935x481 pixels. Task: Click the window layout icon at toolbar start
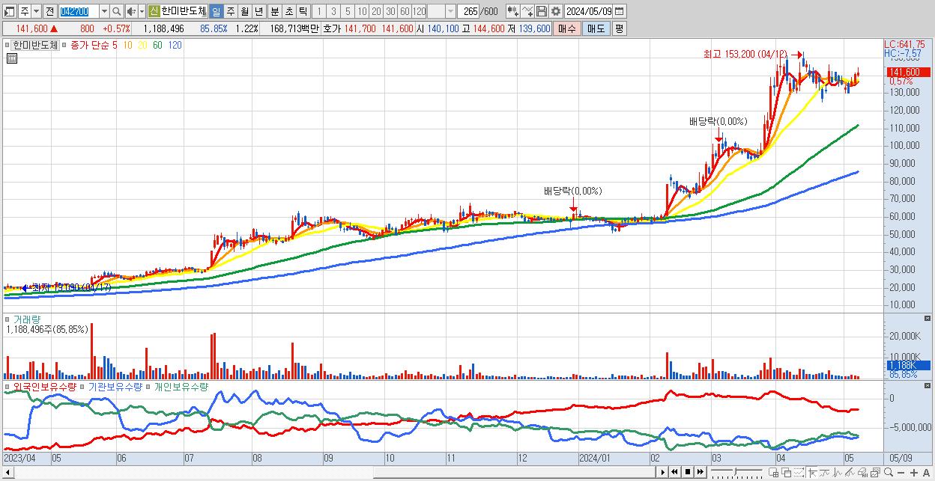[8, 11]
